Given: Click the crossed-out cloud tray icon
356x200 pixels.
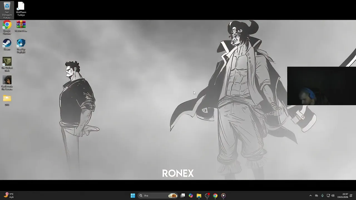Looking at the screenshot, I should click(317, 196).
